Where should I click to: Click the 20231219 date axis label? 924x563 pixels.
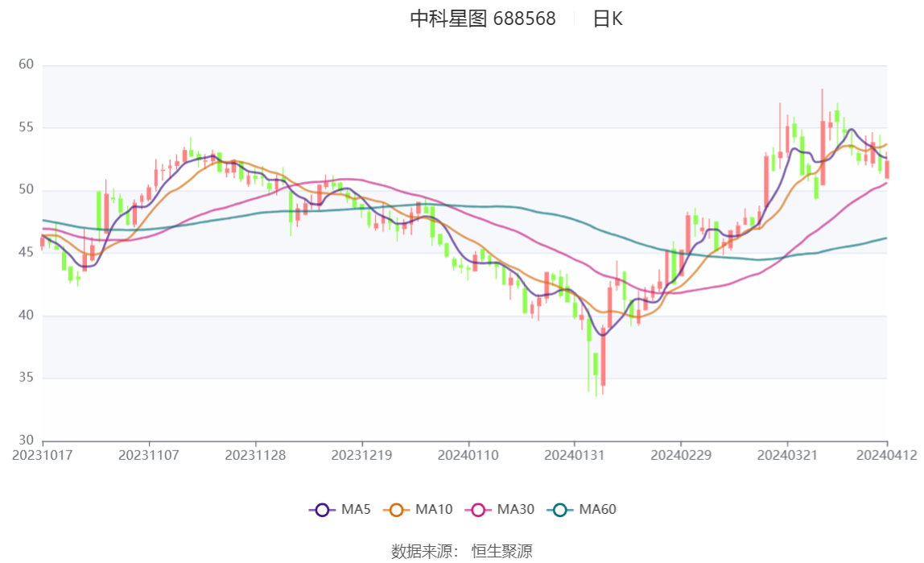(x=361, y=456)
